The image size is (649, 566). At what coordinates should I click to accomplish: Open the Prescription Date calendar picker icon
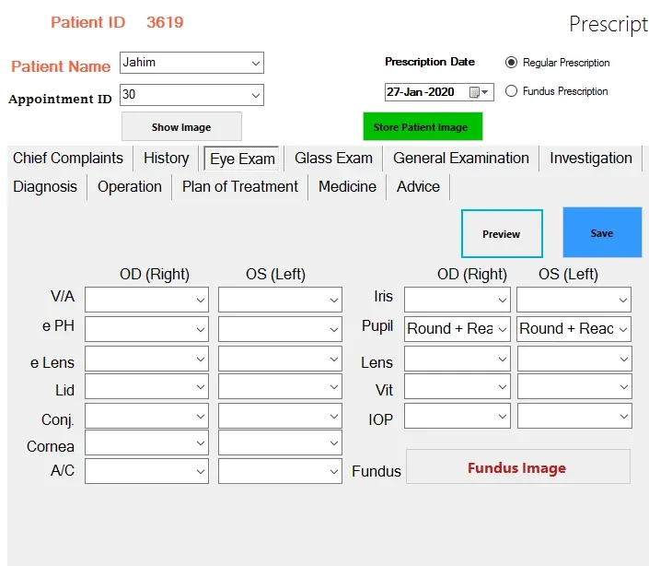point(479,92)
